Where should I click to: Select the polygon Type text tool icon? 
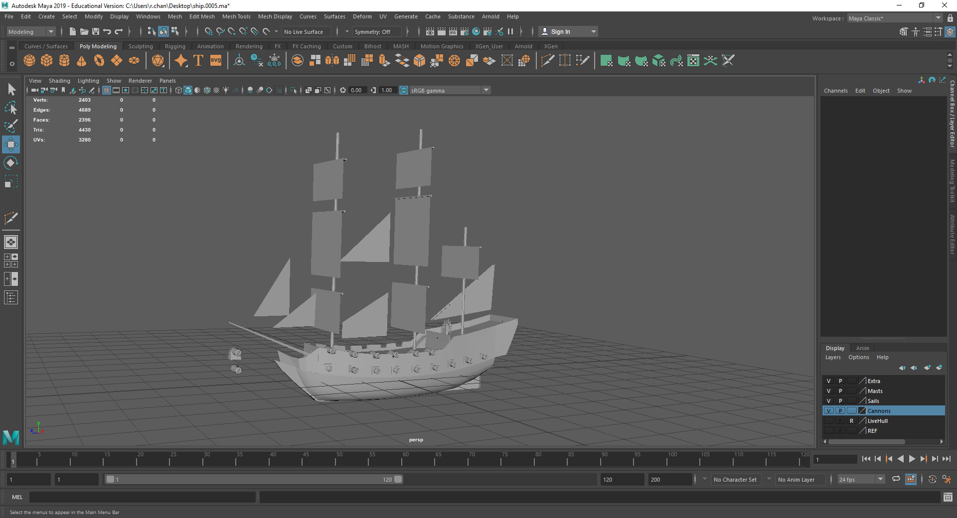coord(198,61)
